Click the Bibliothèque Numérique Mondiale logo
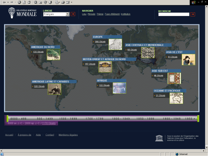208x156 pixels. click(22, 13)
